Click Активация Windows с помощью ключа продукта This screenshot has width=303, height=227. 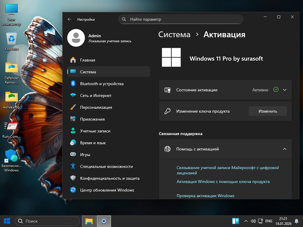pyautogui.click(x=223, y=181)
